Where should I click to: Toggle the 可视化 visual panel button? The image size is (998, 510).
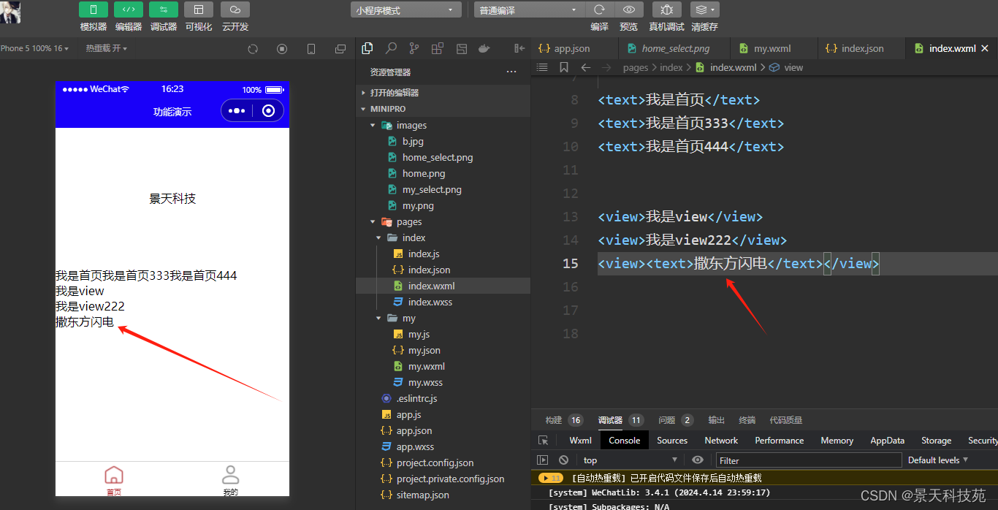pyautogui.click(x=199, y=9)
